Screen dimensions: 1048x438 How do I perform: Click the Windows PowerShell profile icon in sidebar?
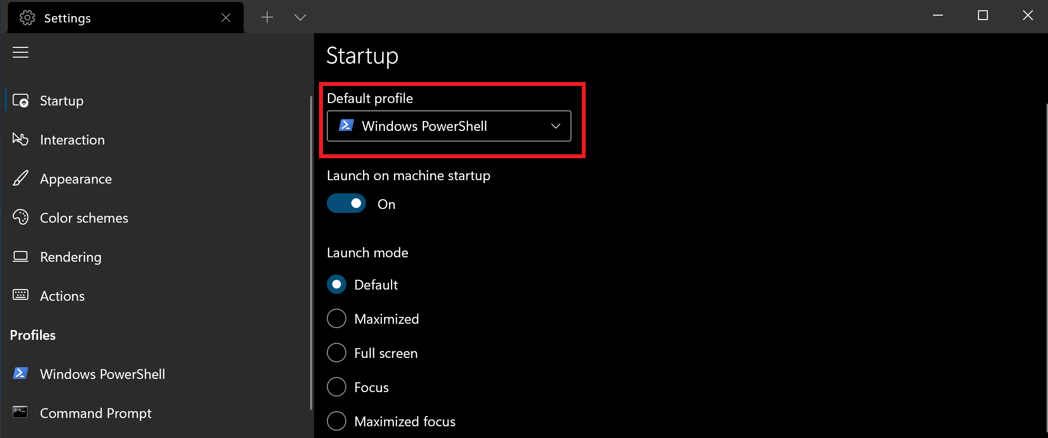click(21, 374)
